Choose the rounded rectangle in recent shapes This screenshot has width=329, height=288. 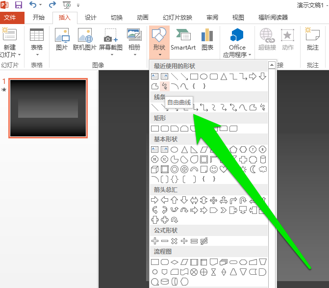click(x=214, y=77)
